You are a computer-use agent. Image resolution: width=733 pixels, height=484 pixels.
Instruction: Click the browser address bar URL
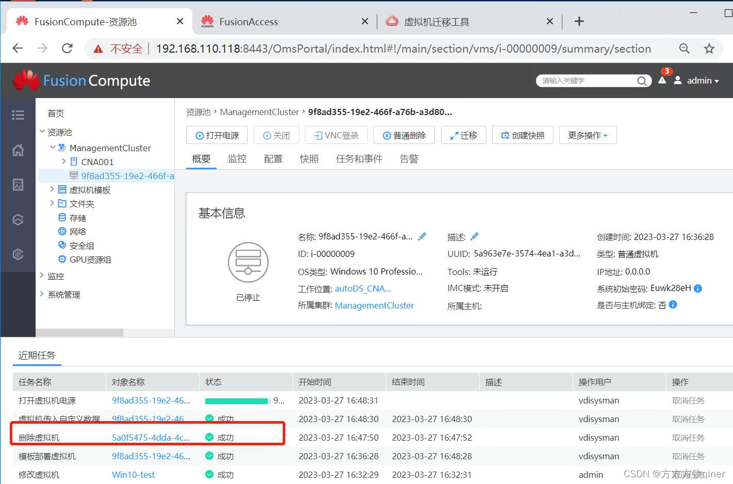[x=403, y=49]
